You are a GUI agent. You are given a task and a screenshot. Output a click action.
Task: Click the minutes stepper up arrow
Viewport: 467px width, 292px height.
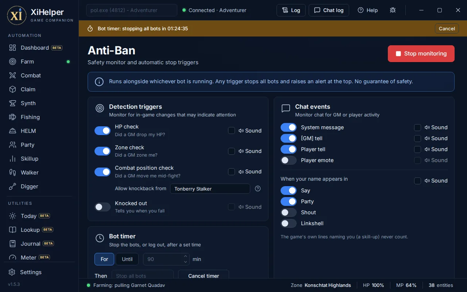click(185, 256)
